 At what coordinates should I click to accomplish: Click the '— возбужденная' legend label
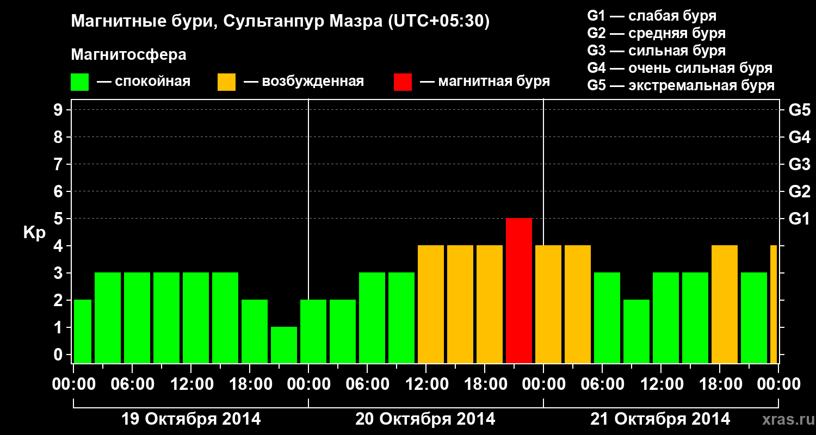point(304,82)
